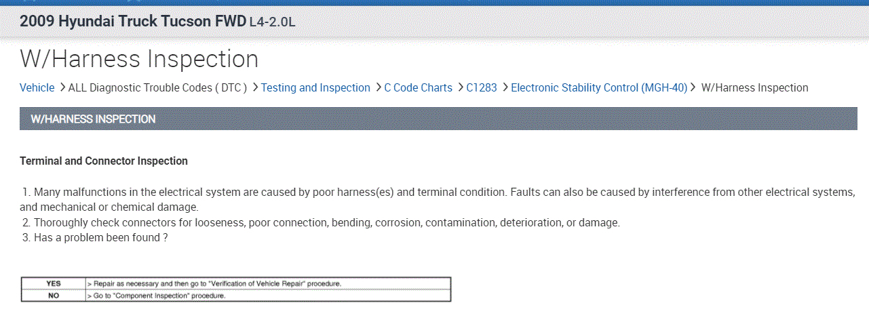Open the C Code Charts link
This screenshot has width=869, height=326.
[x=418, y=88]
